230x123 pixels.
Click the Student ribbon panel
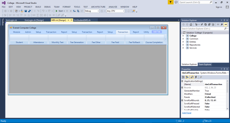(19, 39)
